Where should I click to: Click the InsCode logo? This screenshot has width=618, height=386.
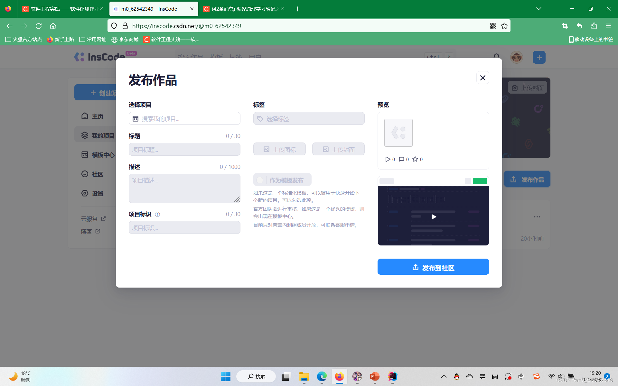(100, 57)
